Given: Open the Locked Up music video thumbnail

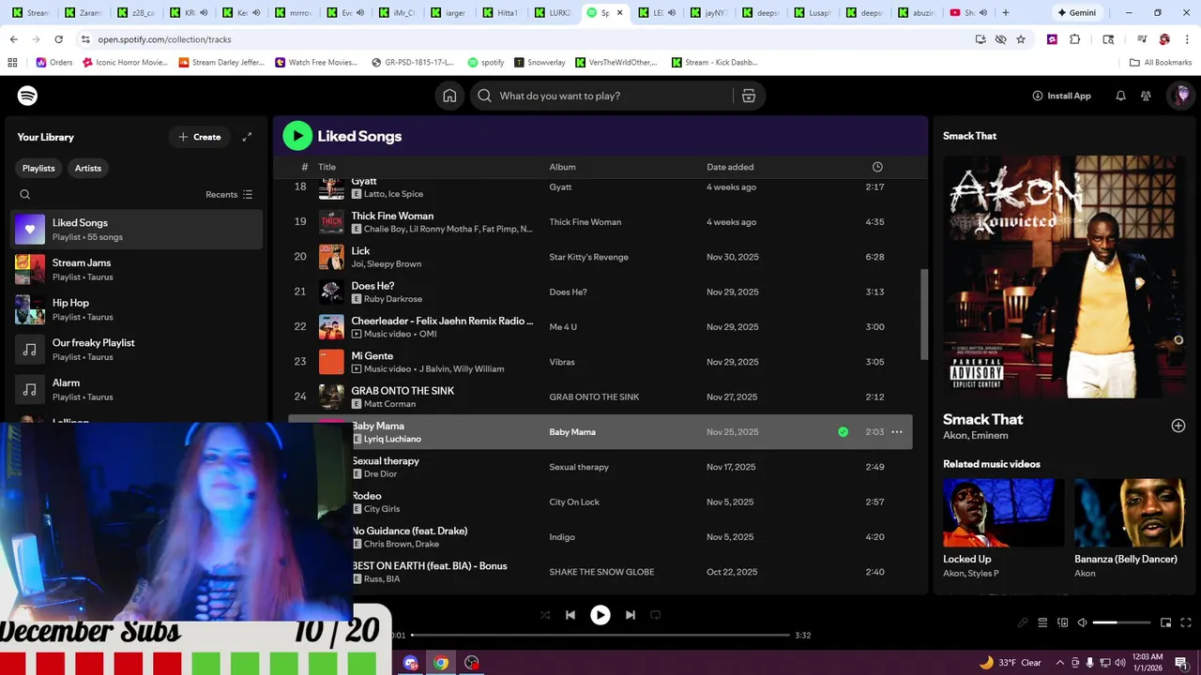Looking at the screenshot, I should (1004, 513).
